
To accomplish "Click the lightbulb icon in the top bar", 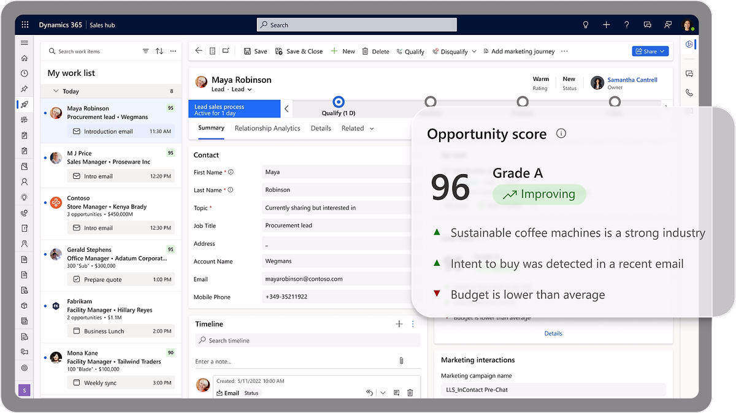I will [586, 25].
